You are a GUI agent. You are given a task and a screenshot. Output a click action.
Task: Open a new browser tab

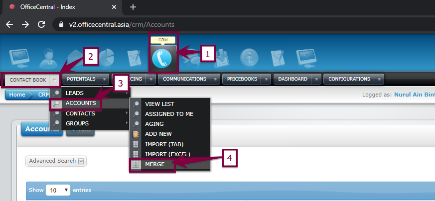click(x=133, y=7)
